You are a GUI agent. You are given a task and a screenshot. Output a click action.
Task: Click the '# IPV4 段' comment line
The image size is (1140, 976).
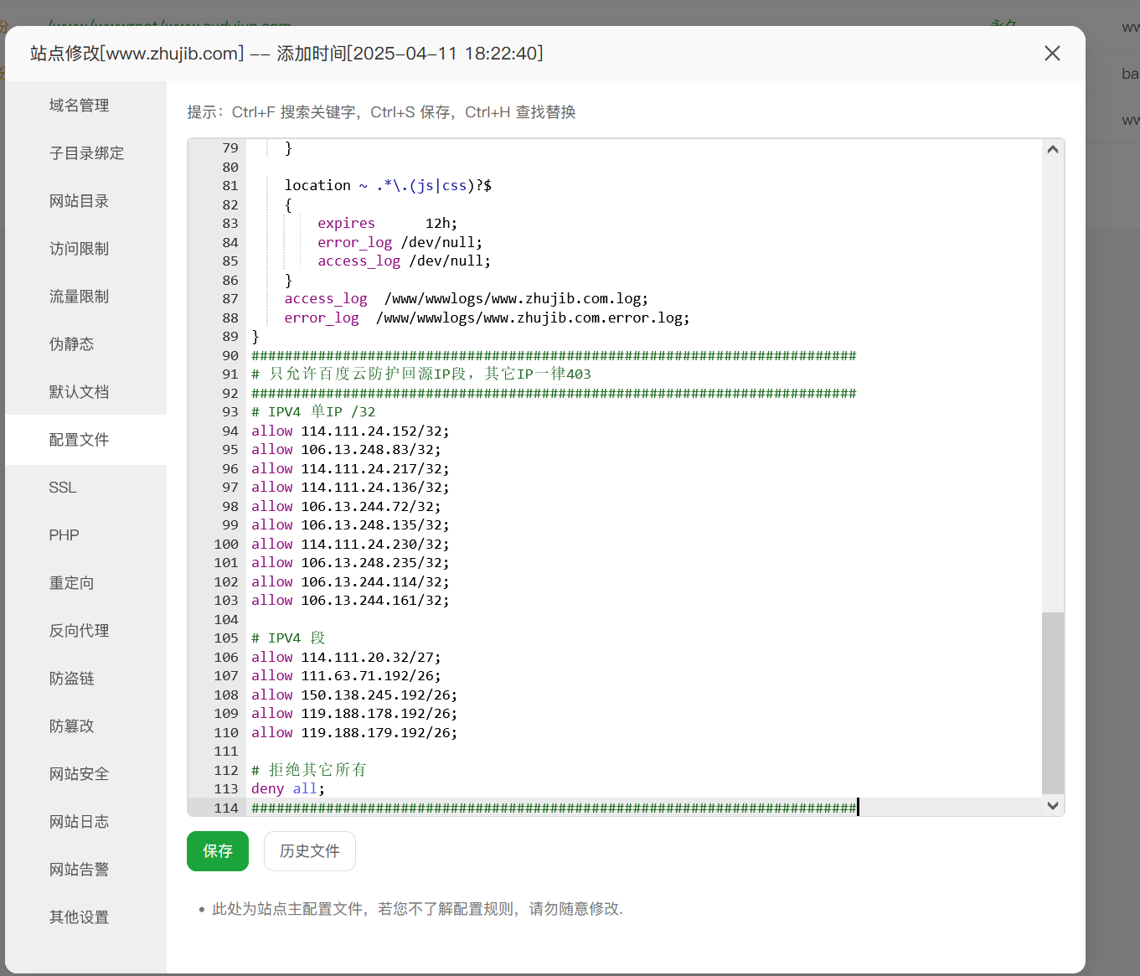click(x=288, y=638)
